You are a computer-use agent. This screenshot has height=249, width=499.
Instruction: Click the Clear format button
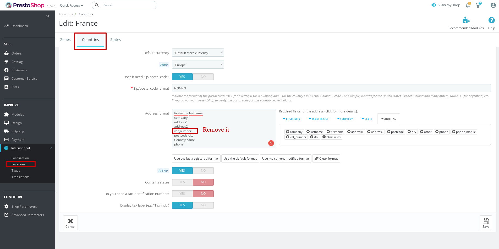click(x=326, y=158)
